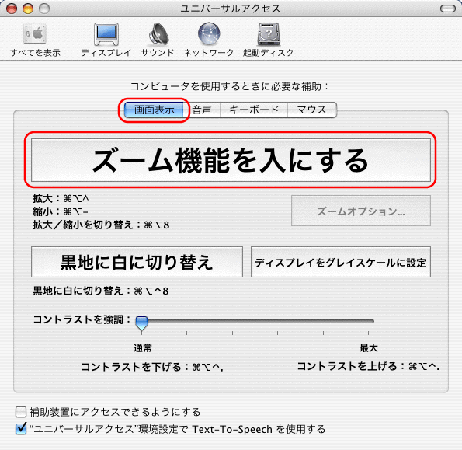
Task: Click the 黒地に白に切り替え button
Action: (137, 262)
